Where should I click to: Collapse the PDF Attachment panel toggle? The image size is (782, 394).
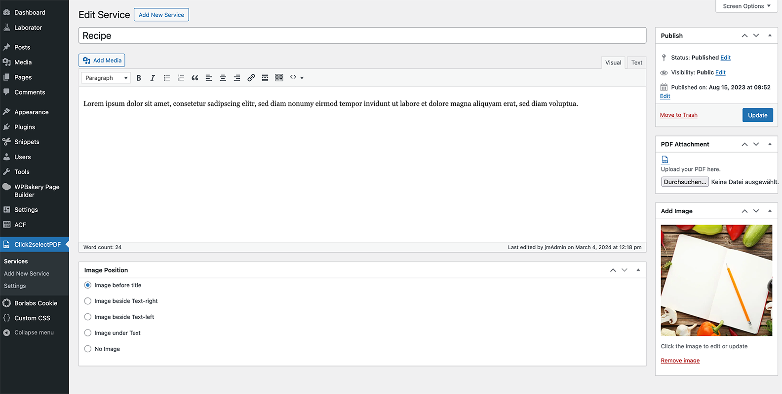[x=770, y=144]
